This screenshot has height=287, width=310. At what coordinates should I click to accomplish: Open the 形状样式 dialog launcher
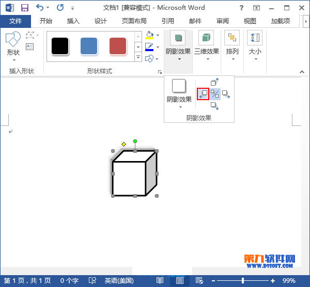[160, 72]
